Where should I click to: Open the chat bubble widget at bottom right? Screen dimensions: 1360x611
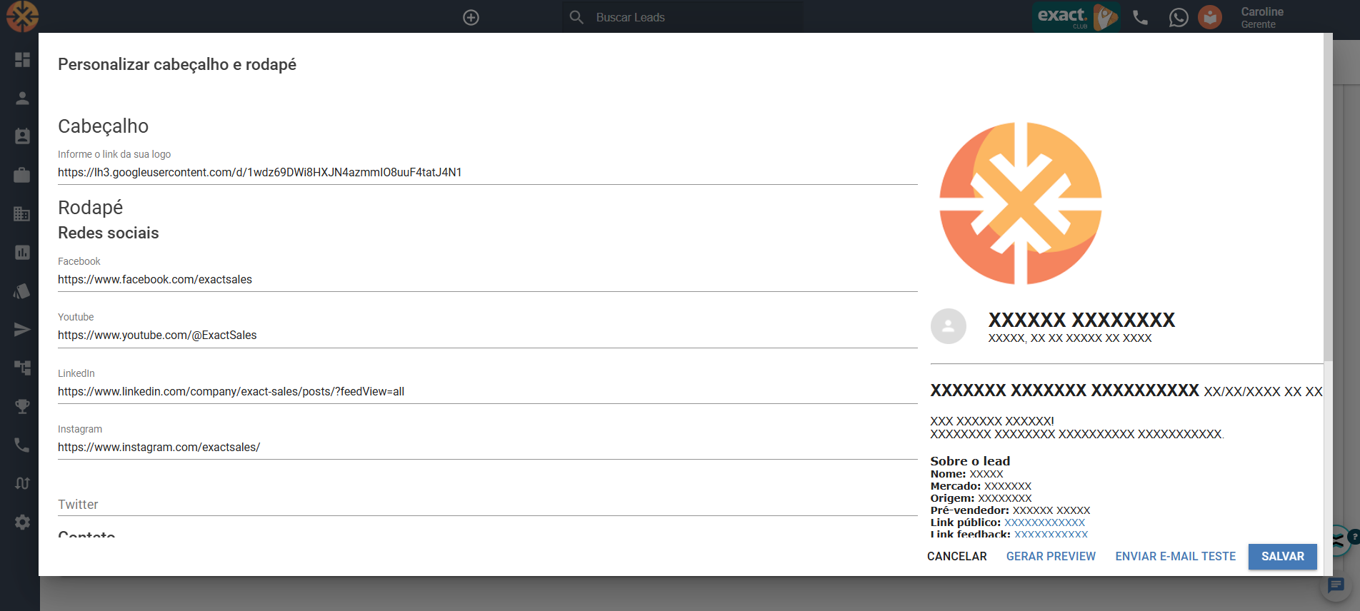pos(1335,586)
